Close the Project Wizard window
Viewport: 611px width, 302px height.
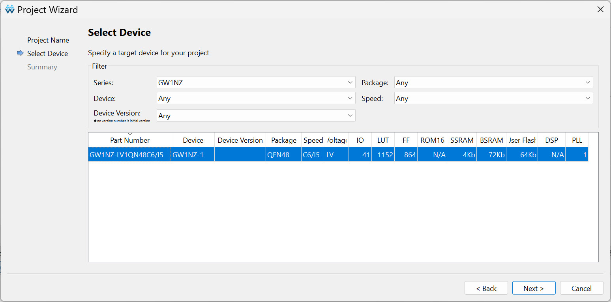600,9
